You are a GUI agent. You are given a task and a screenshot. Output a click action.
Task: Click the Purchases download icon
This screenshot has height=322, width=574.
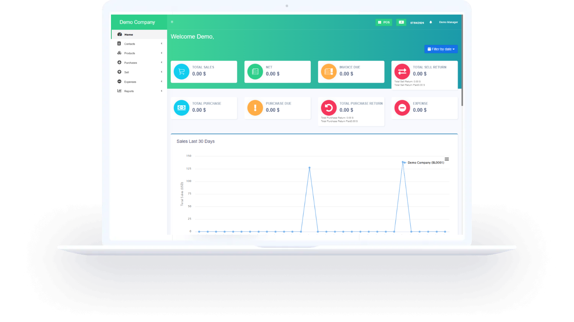point(119,62)
